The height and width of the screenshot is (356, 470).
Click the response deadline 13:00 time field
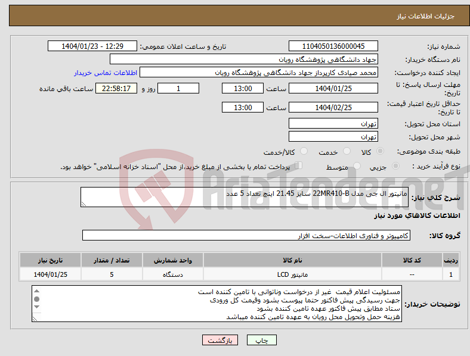click(x=243, y=88)
